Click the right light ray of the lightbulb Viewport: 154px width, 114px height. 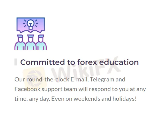[37, 23]
